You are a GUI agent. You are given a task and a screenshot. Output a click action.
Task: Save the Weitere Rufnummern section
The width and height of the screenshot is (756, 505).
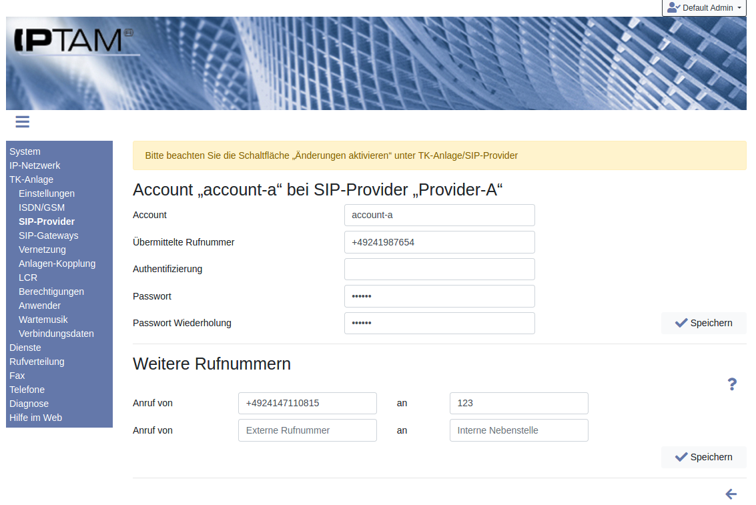703,457
